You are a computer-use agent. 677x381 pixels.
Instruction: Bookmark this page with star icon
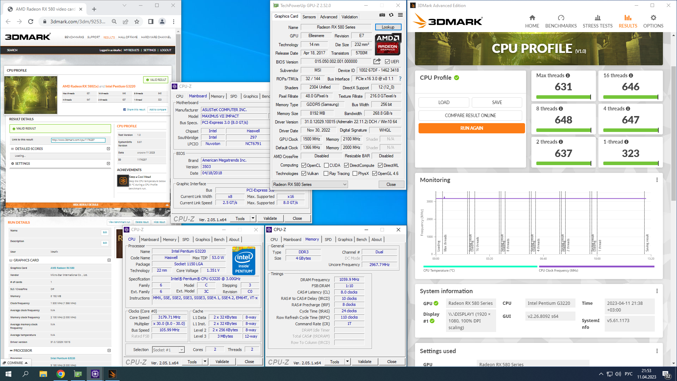[137, 22]
